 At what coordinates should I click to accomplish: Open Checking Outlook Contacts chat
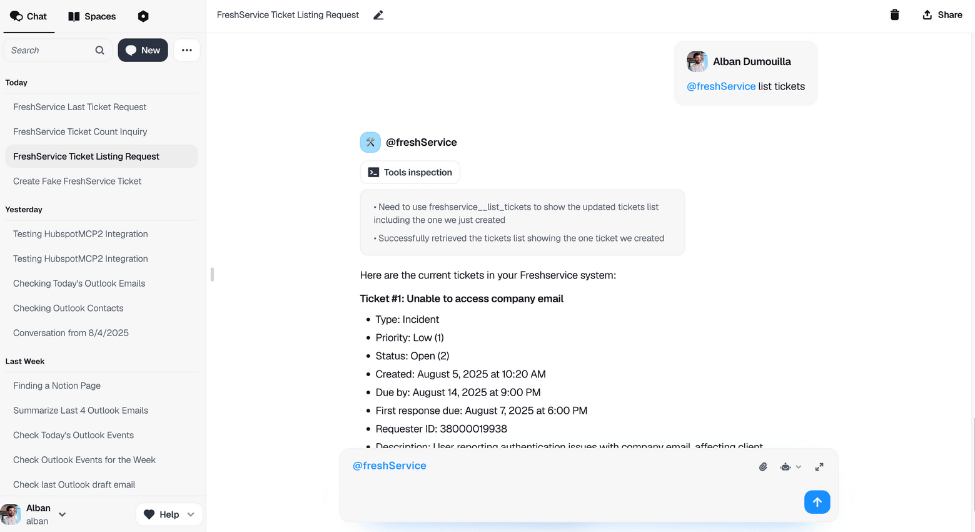[101, 308]
